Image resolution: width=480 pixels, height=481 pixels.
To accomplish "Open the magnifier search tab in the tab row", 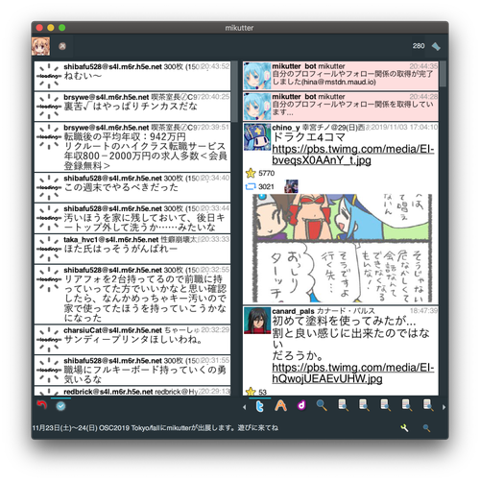I will (x=322, y=405).
